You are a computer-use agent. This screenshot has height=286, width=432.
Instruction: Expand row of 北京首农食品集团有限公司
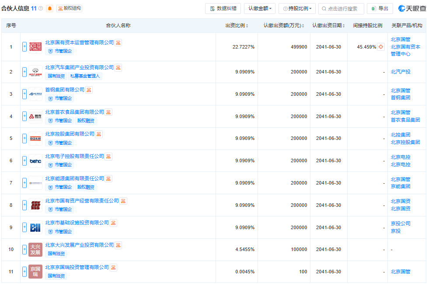point(24,116)
